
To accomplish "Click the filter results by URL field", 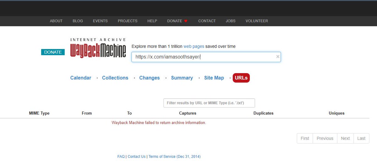I will coord(209,103).
